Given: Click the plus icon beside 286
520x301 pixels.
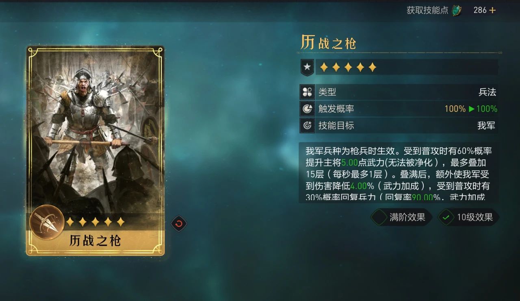Looking at the screenshot, I should click(x=492, y=10).
